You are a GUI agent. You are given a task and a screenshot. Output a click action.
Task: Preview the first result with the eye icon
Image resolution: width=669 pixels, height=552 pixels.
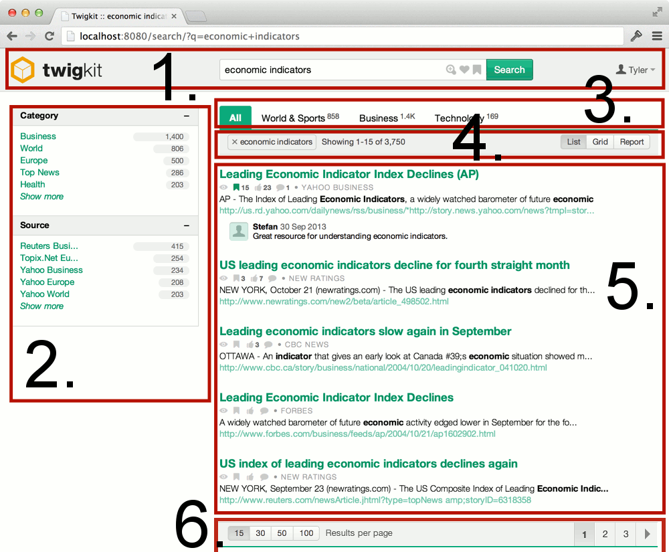click(x=223, y=187)
